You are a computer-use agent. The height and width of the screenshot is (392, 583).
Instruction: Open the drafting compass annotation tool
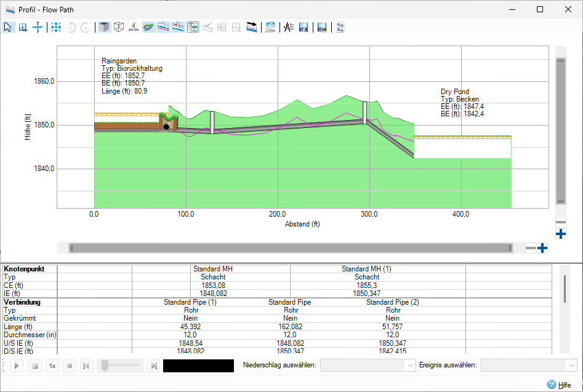[x=289, y=27]
